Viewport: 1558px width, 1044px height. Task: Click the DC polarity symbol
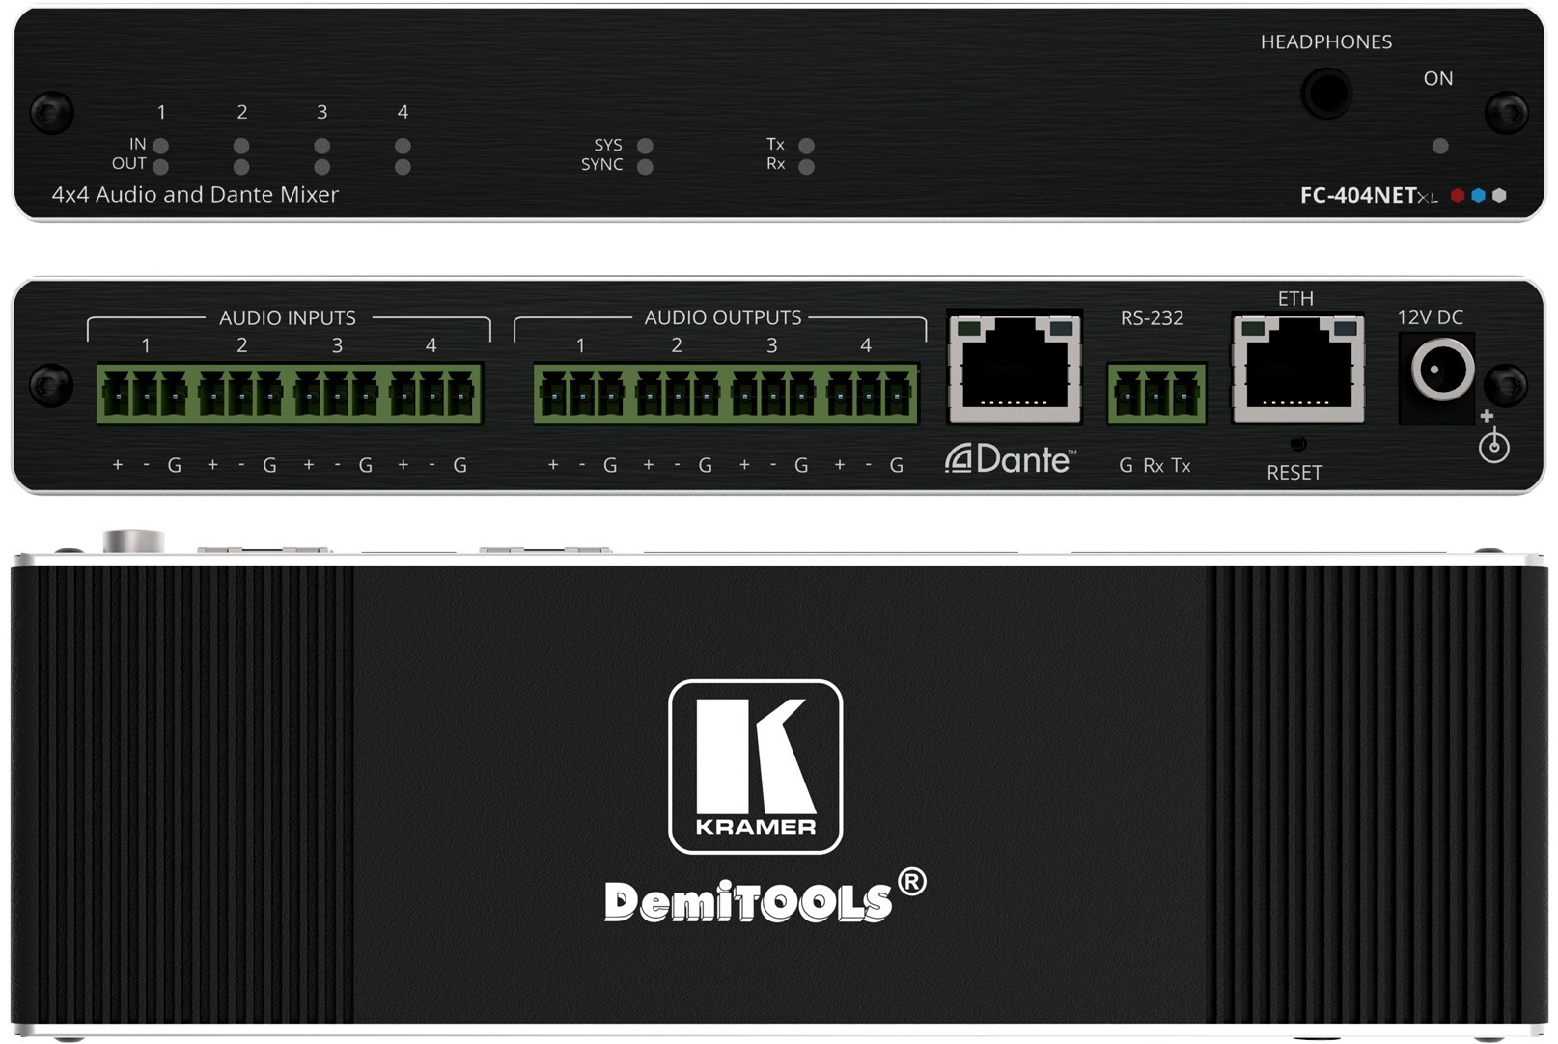pyautogui.click(x=1493, y=436)
